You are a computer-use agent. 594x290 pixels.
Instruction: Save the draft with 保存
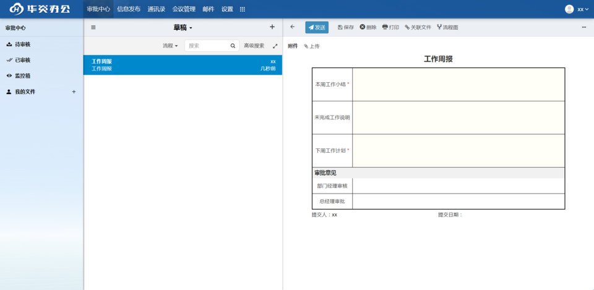coord(346,27)
